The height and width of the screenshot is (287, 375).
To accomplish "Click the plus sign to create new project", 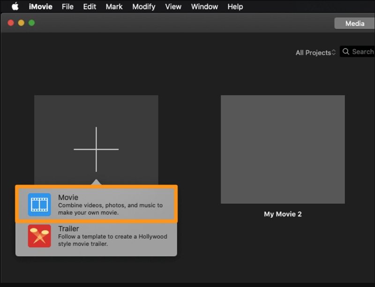I will pos(96,149).
